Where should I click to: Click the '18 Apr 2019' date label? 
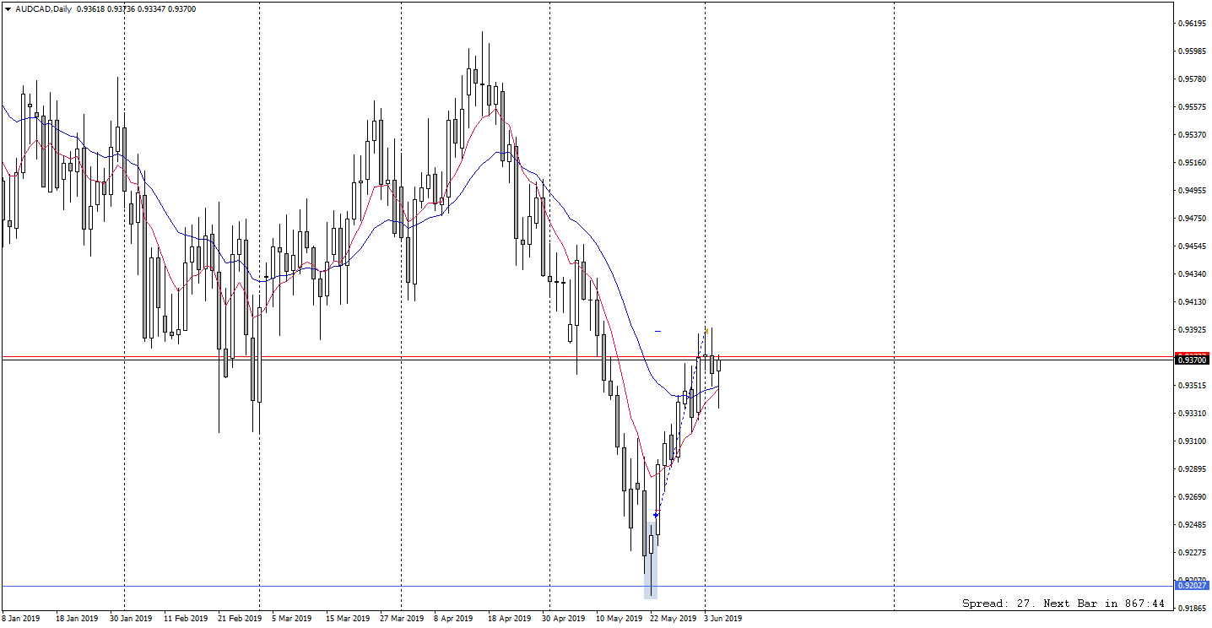(509, 618)
